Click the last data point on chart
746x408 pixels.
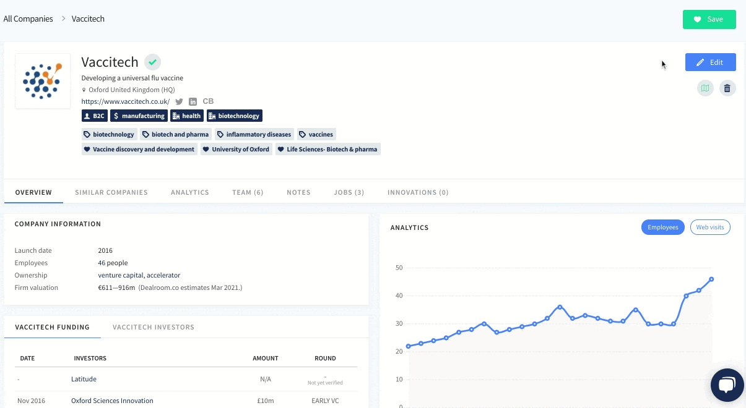tap(711, 279)
